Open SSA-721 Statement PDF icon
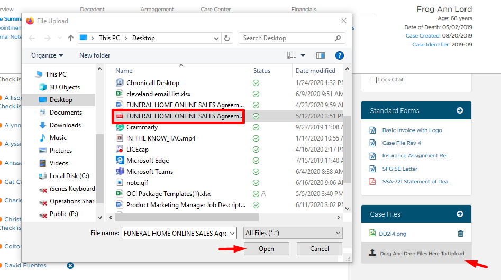The width and height of the screenshot is (501, 280). point(372,181)
